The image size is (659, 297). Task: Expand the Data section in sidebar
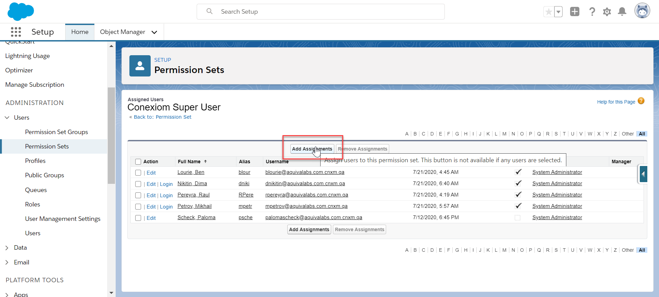pos(7,248)
